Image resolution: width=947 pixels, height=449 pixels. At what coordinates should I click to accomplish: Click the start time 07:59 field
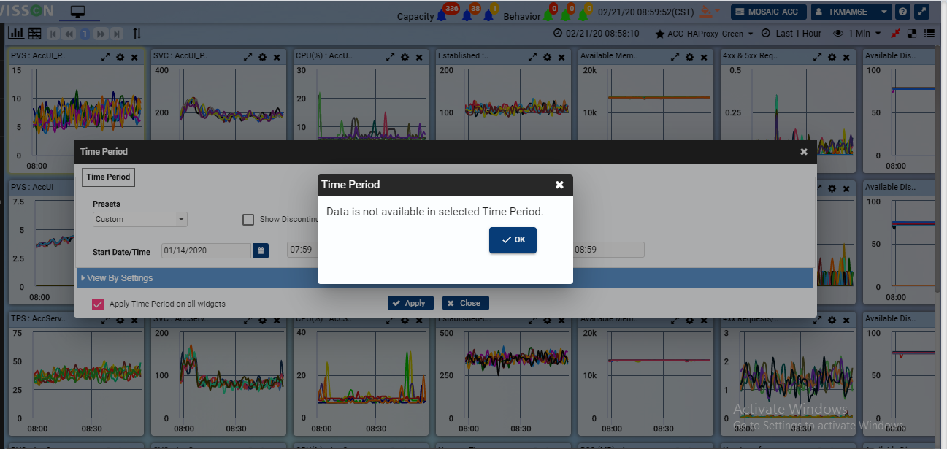coord(301,250)
